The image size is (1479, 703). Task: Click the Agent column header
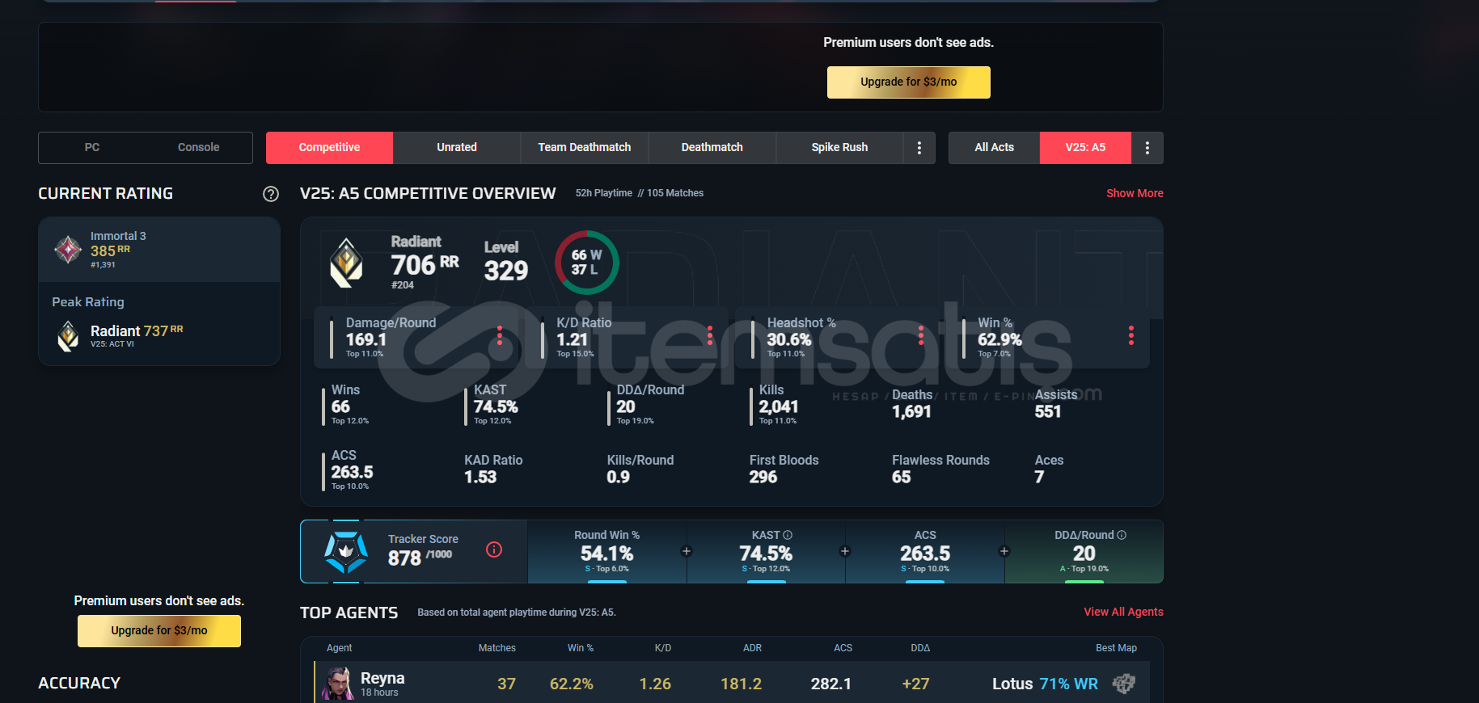pyautogui.click(x=340, y=648)
